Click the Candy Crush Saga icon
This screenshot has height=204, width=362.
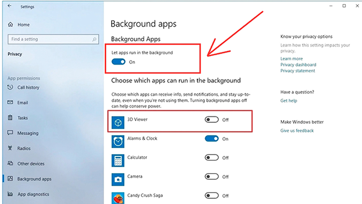pyautogui.click(x=117, y=197)
